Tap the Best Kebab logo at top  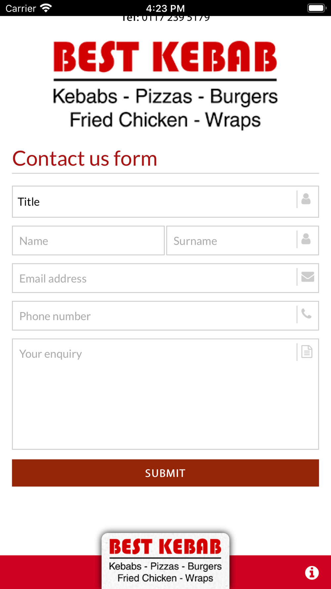click(x=165, y=85)
